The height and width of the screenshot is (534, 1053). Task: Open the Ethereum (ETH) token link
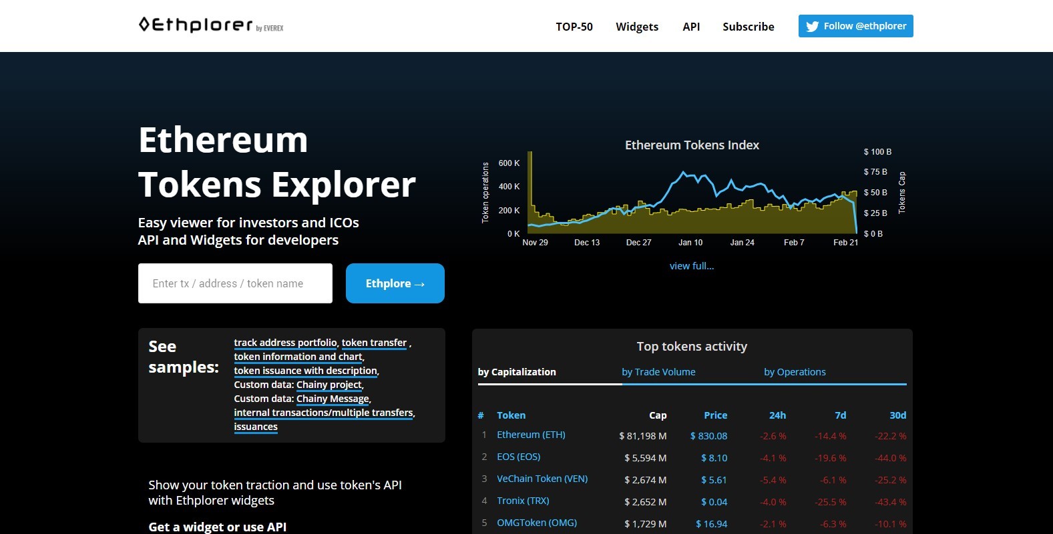click(x=531, y=435)
